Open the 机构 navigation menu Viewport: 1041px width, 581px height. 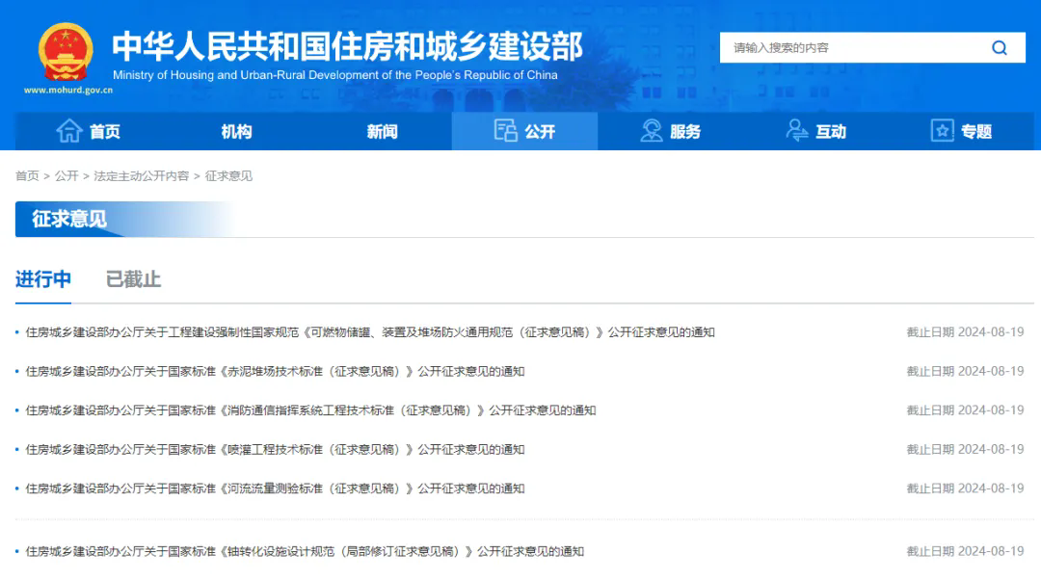[236, 132]
